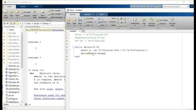Click Run Section button

162,20
